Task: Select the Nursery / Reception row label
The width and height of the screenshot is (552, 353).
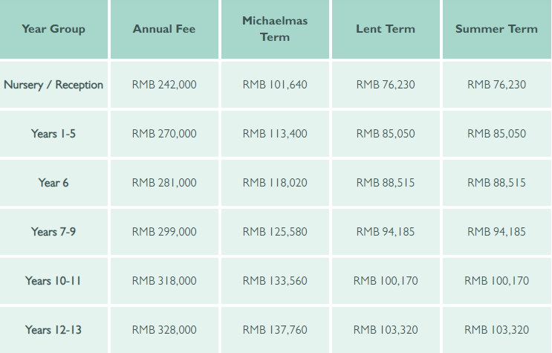Action: tap(53, 85)
